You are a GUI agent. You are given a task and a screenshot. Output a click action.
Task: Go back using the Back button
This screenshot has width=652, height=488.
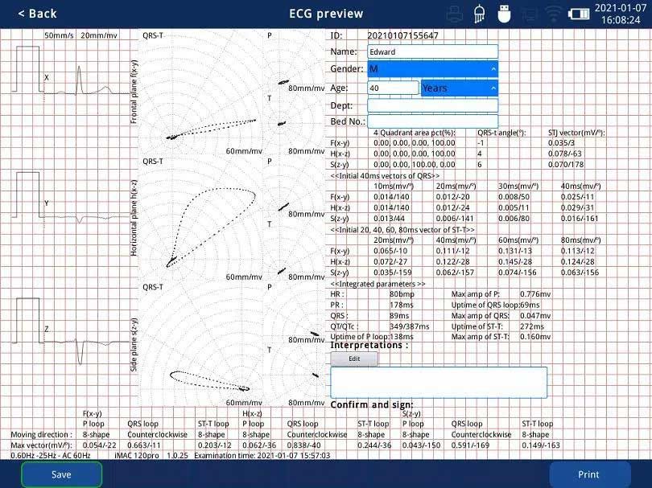pos(37,14)
